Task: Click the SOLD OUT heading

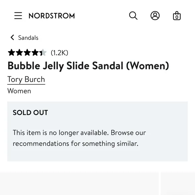Action: [30, 113]
